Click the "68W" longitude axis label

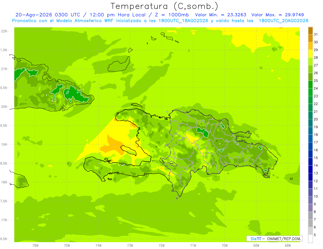(288, 245)
